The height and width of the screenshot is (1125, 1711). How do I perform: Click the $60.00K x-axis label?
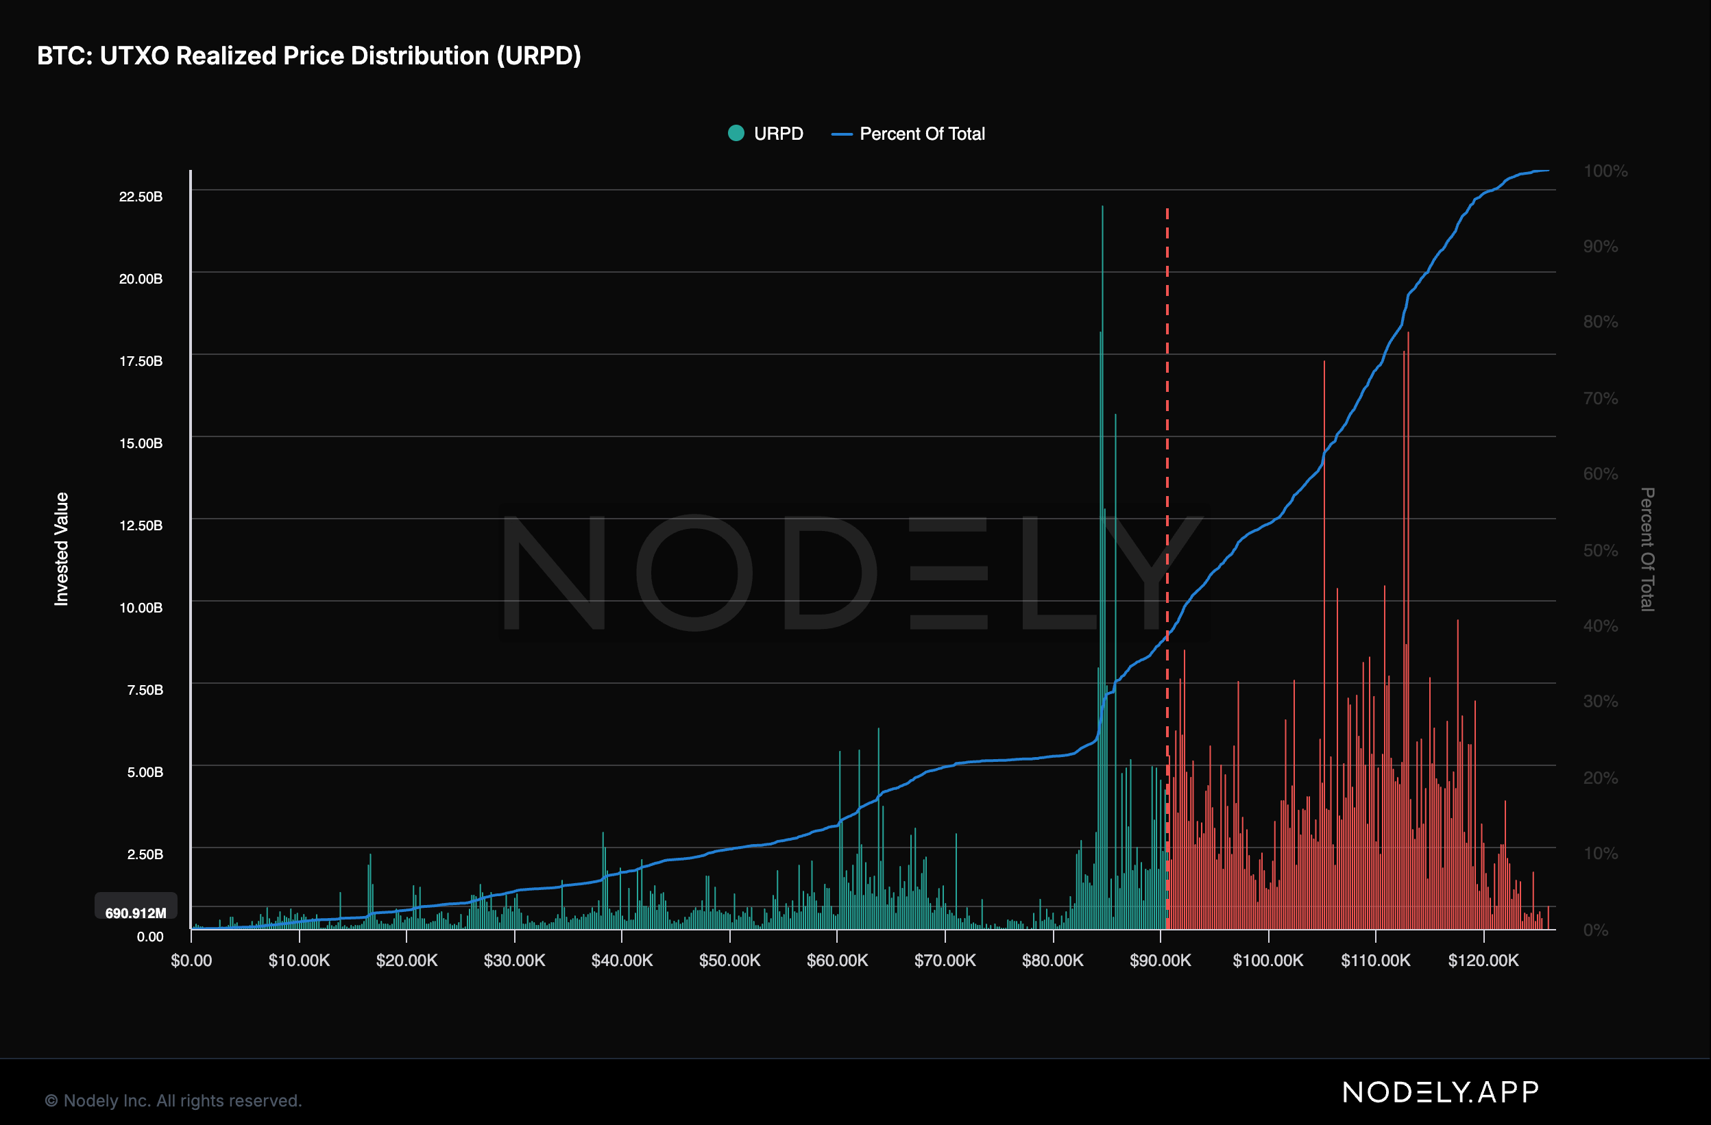837,961
